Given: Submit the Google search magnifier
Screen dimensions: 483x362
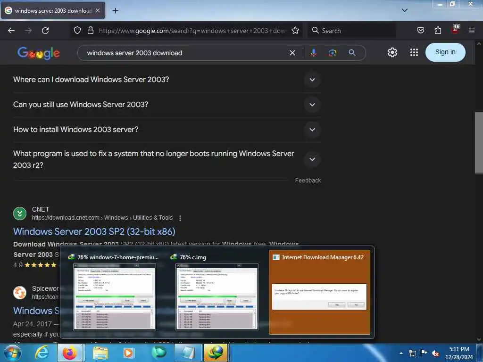Looking at the screenshot, I should pos(352,53).
